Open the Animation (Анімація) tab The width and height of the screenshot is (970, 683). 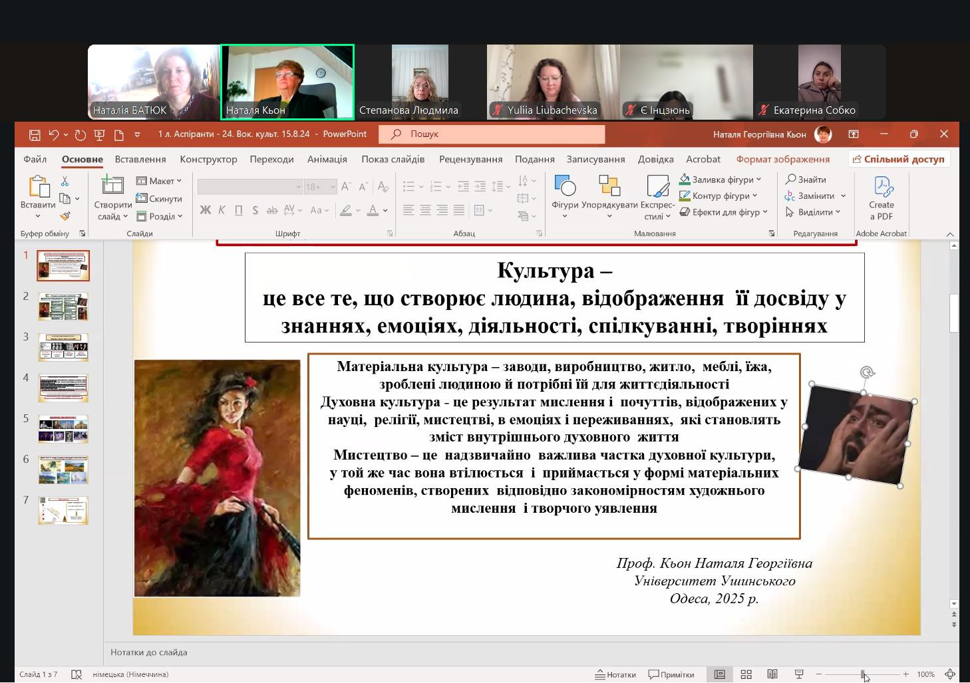[x=327, y=160]
